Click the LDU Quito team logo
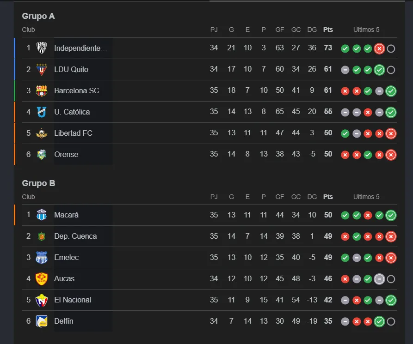This screenshot has height=344, width=413. 42,69
